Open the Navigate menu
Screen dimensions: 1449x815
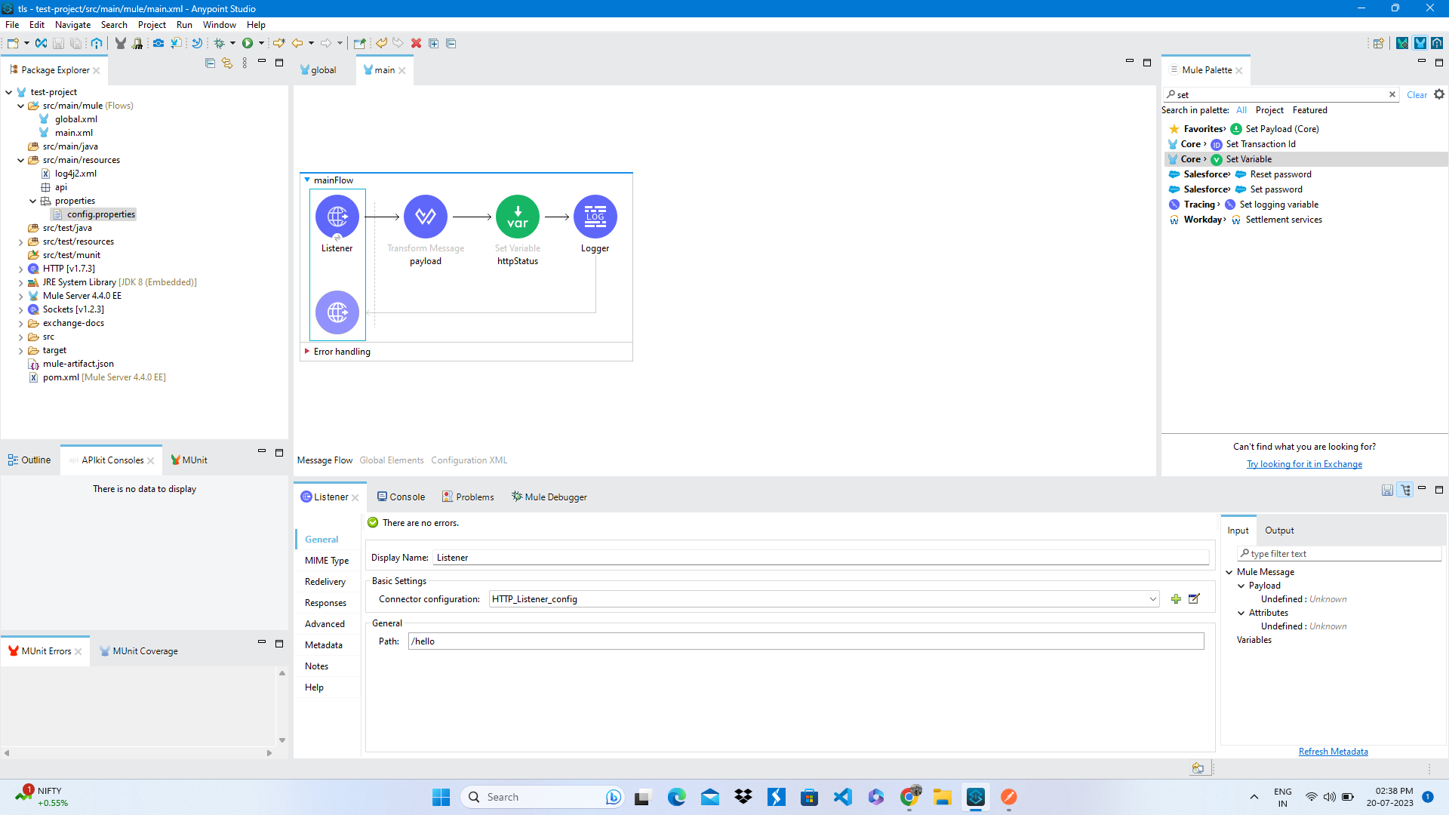(x=72, y=24)
